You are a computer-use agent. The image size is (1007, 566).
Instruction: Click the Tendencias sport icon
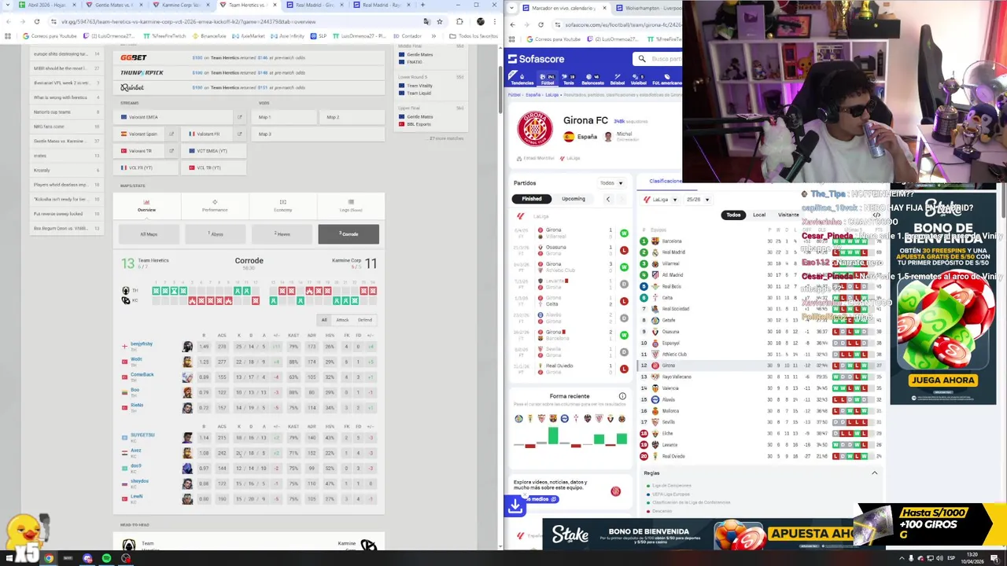pyautogui.click(x=522, y=79)
